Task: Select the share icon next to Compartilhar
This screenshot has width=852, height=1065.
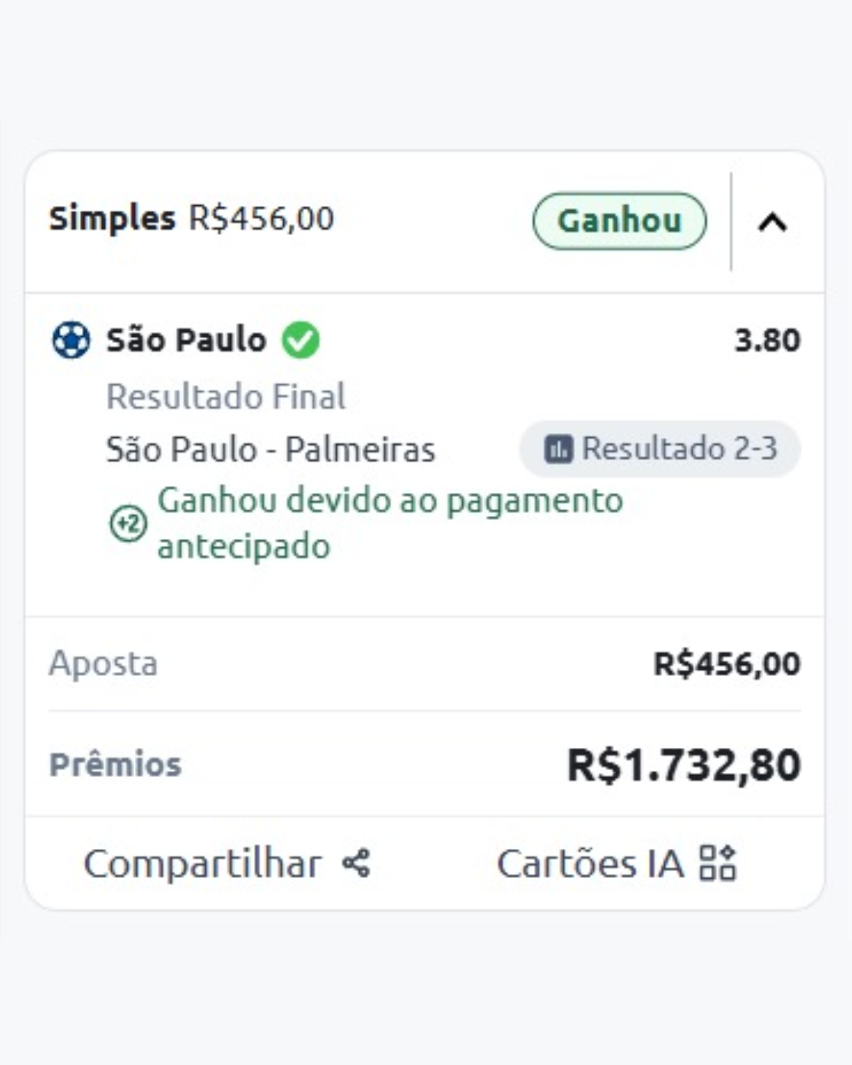Action: [x=357, y=863]
